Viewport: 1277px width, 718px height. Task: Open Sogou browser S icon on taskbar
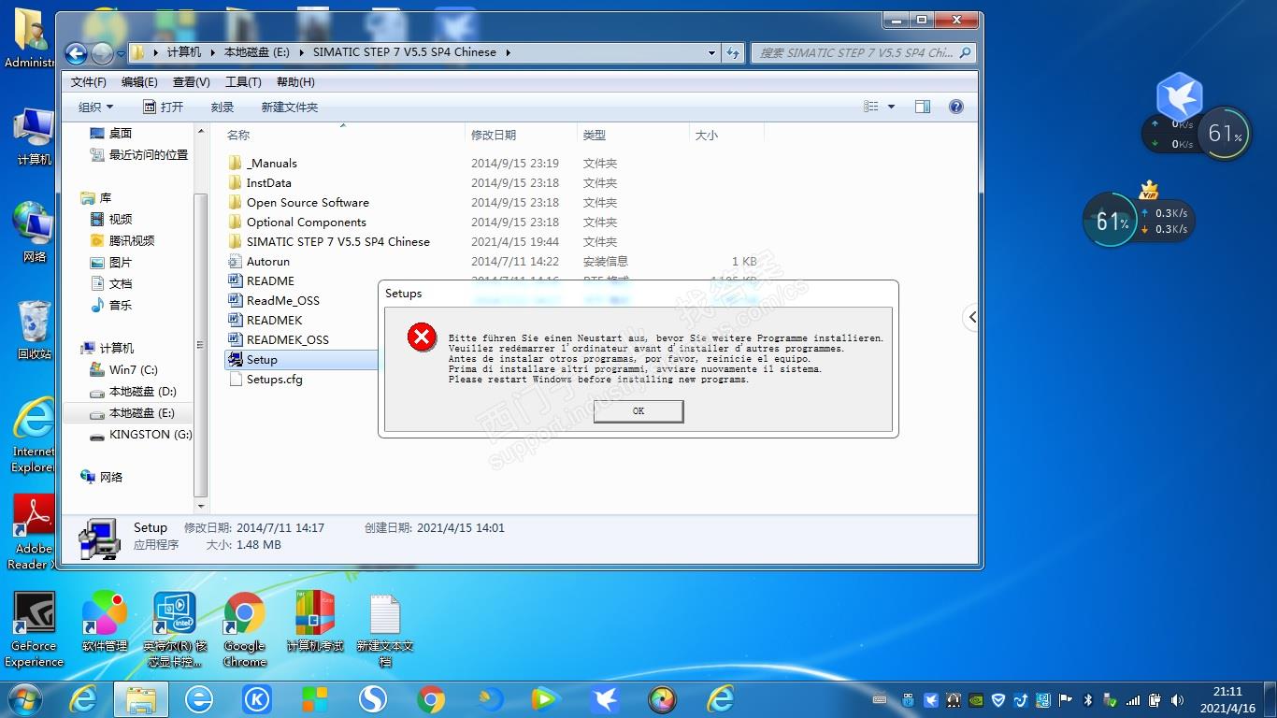click(x=373, y=698)
